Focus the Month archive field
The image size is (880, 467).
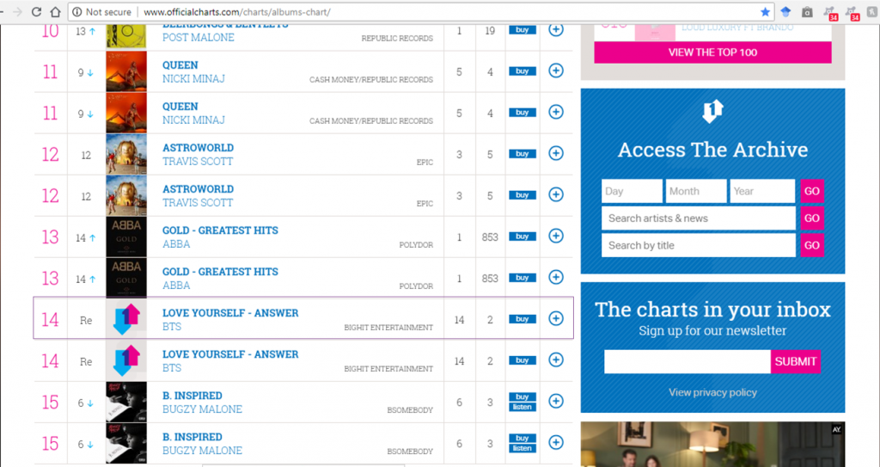point(696,191)
